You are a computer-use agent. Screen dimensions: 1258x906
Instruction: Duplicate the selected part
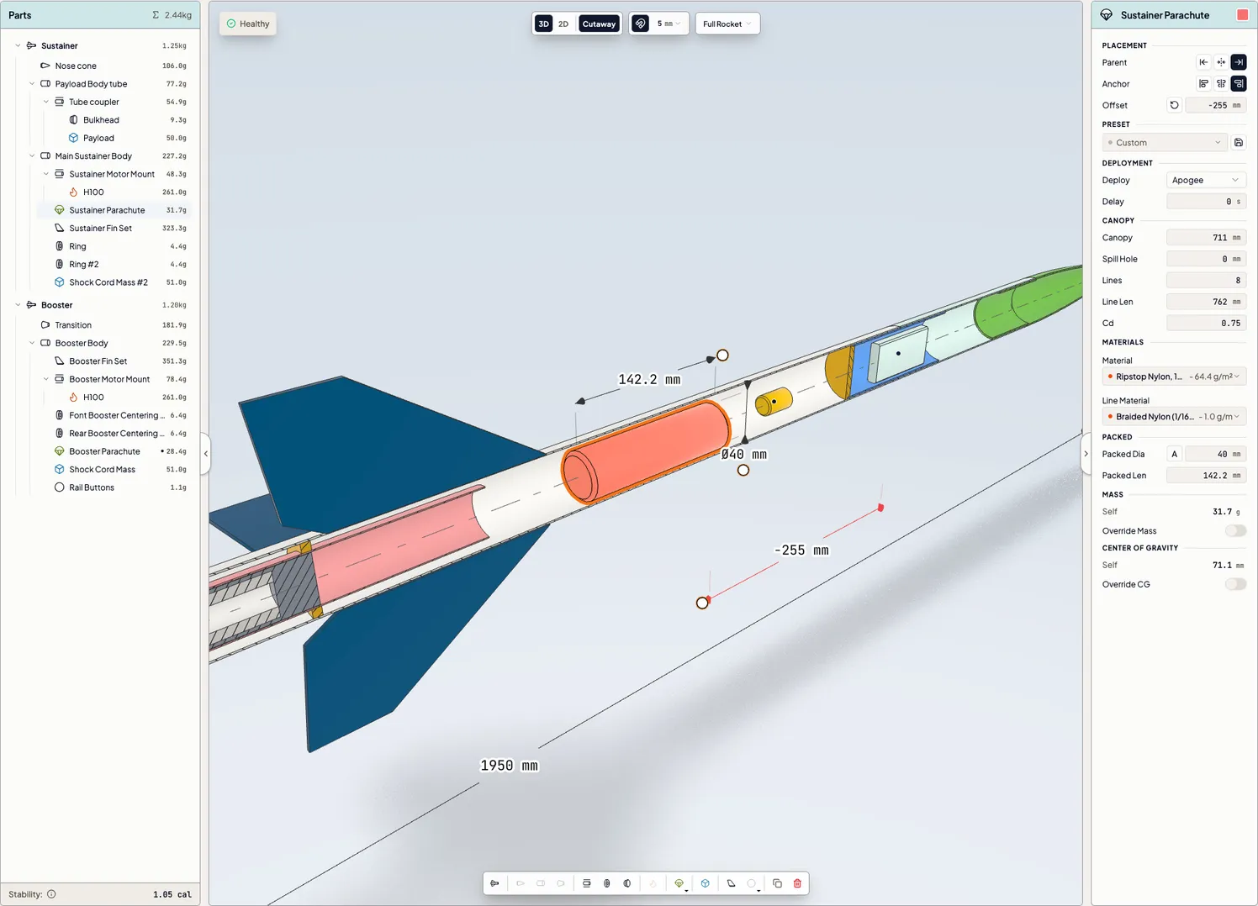(x=778, y=883)
